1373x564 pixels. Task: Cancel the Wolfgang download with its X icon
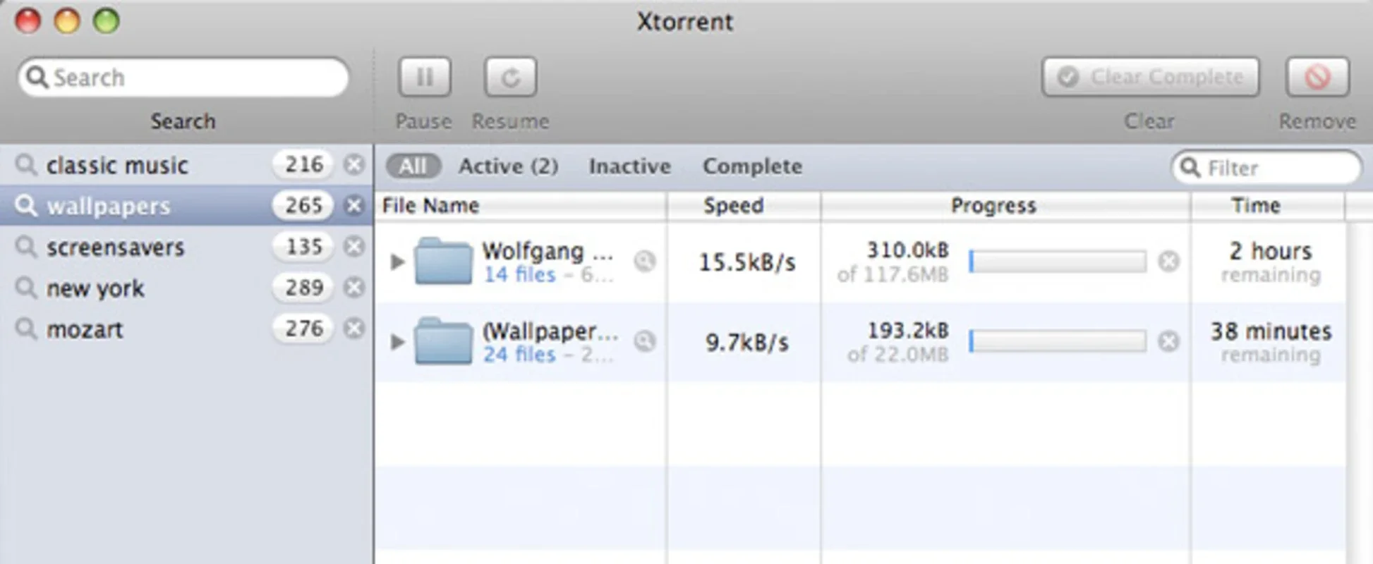coord(1169,262)
